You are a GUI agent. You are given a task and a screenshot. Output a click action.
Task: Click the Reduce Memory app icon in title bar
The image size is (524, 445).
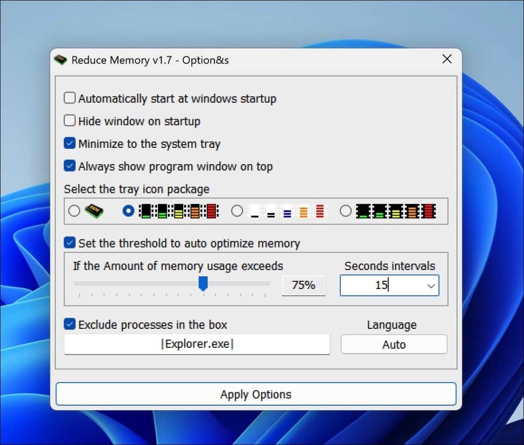[x=60, y=60]
